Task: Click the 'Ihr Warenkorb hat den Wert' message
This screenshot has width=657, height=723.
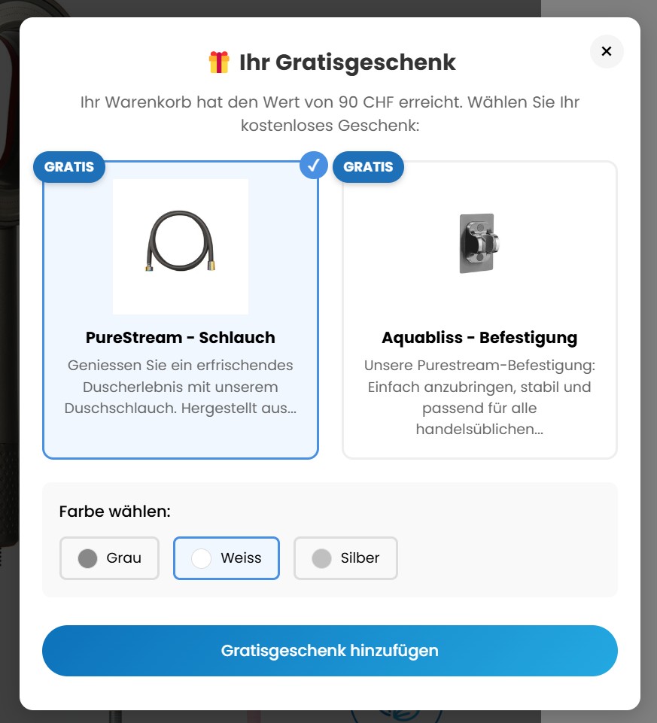Action: (330, 114)
